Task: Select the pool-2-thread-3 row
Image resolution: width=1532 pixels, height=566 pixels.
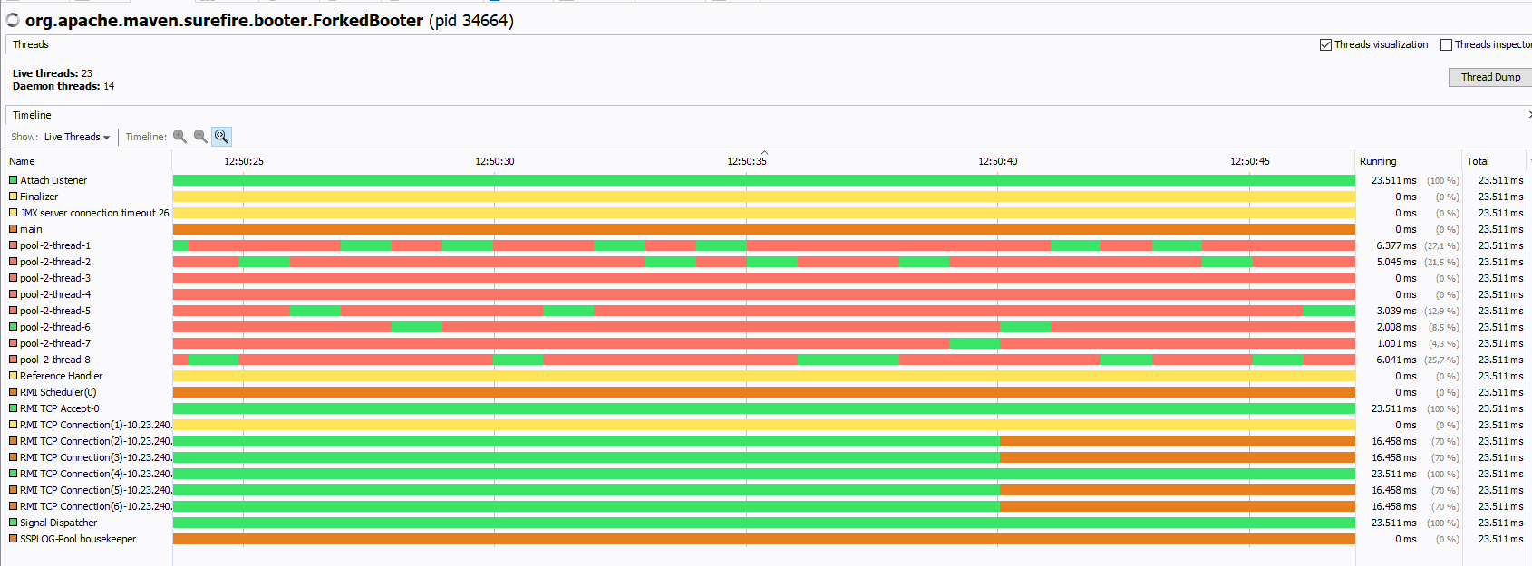Action: 766,278
